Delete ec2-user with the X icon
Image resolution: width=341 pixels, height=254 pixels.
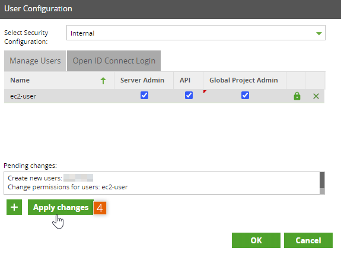(x=315, y=96)
